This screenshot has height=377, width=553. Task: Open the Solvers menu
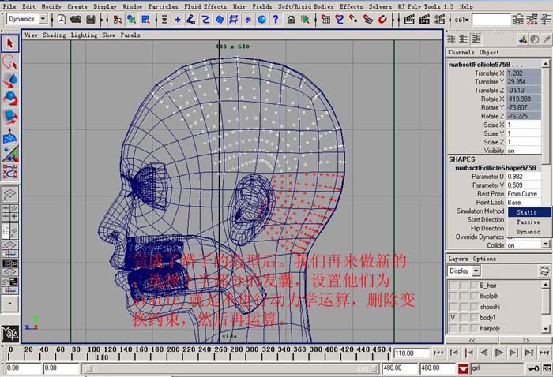point(380,6)
